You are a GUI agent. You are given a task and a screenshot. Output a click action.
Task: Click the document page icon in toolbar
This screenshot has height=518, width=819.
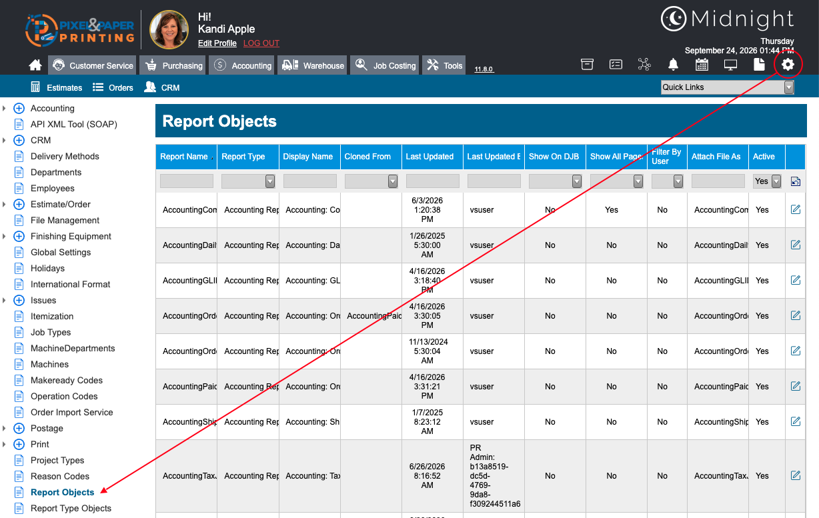759,65
